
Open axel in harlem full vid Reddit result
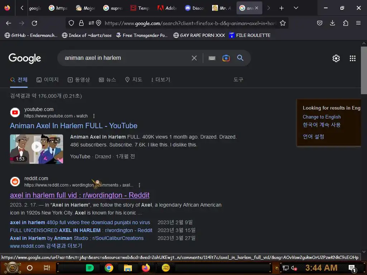[80, 195]
